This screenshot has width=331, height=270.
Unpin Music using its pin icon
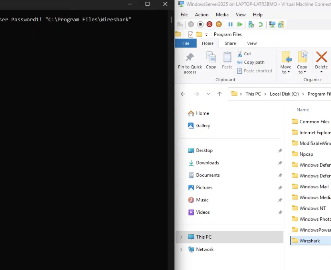click(280, 200)
